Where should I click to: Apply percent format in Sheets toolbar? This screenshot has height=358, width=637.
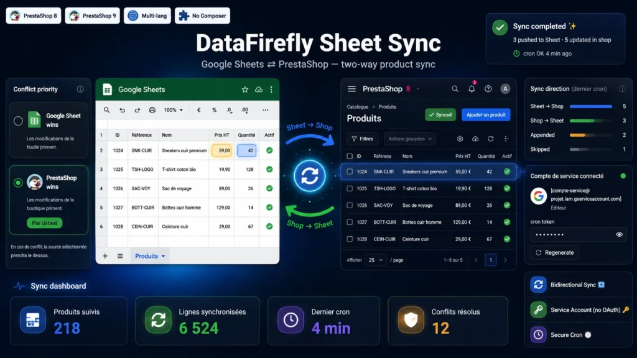(x=214, y=110)
